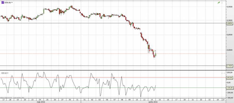Screen dimensions: 234x103
Task: Click the CFD instrument icon beside SON:xlis
Action: (3, 3)
